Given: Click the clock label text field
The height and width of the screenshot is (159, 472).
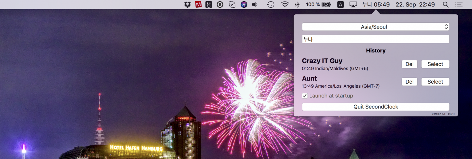Looking at the screenshot, I should pyautogui.click(x=376, y=39).
